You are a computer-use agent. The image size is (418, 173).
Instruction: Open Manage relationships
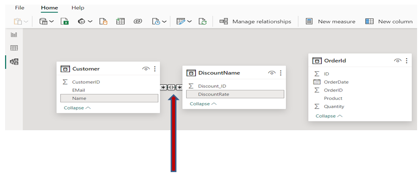point(255,22)
